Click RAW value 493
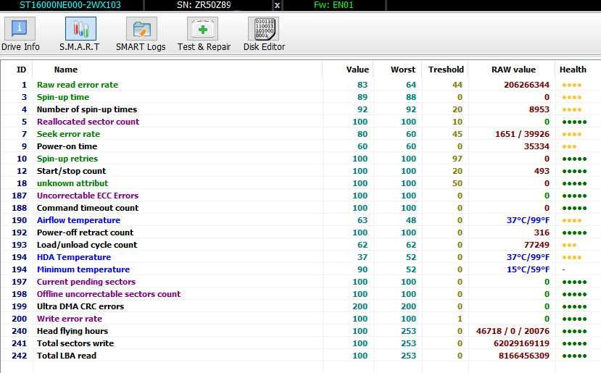 (x=542, y=171)
